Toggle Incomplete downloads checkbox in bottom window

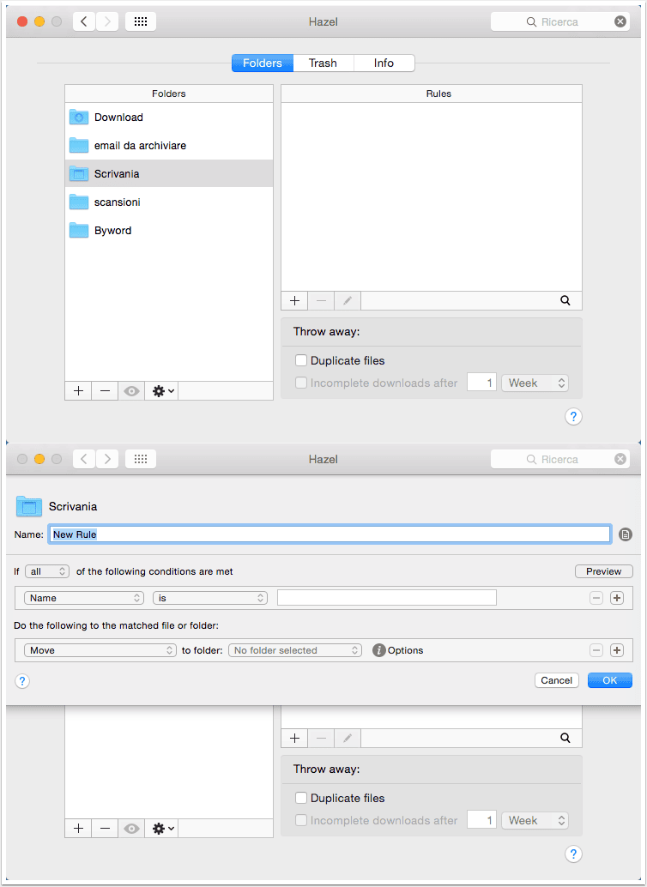coord(301,820)
